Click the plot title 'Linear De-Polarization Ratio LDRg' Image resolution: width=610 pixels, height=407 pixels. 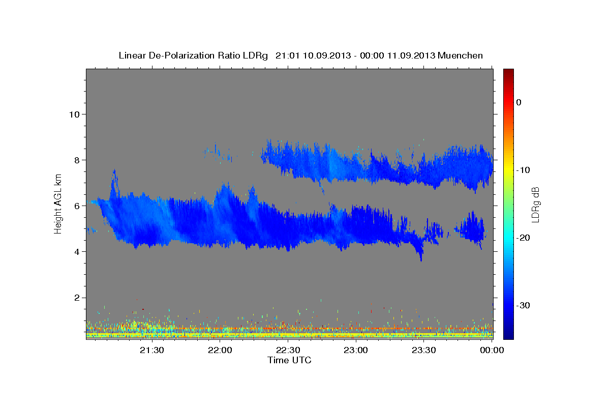click(x=193, y=55)
